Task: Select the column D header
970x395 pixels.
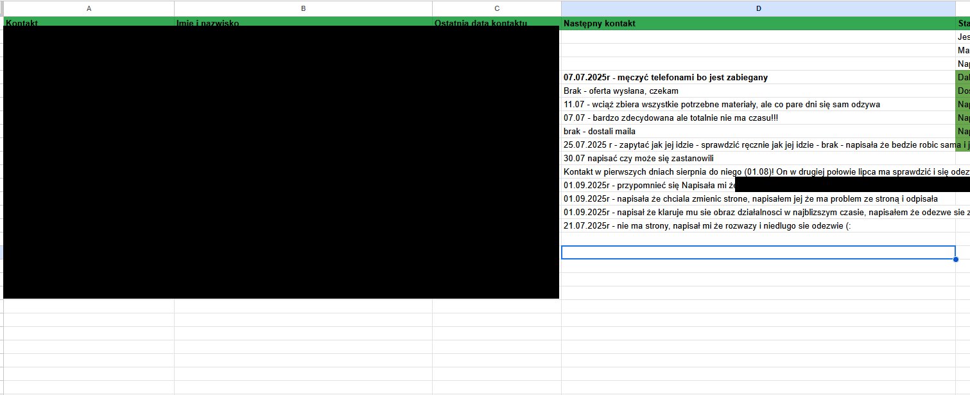Action: 758,8
